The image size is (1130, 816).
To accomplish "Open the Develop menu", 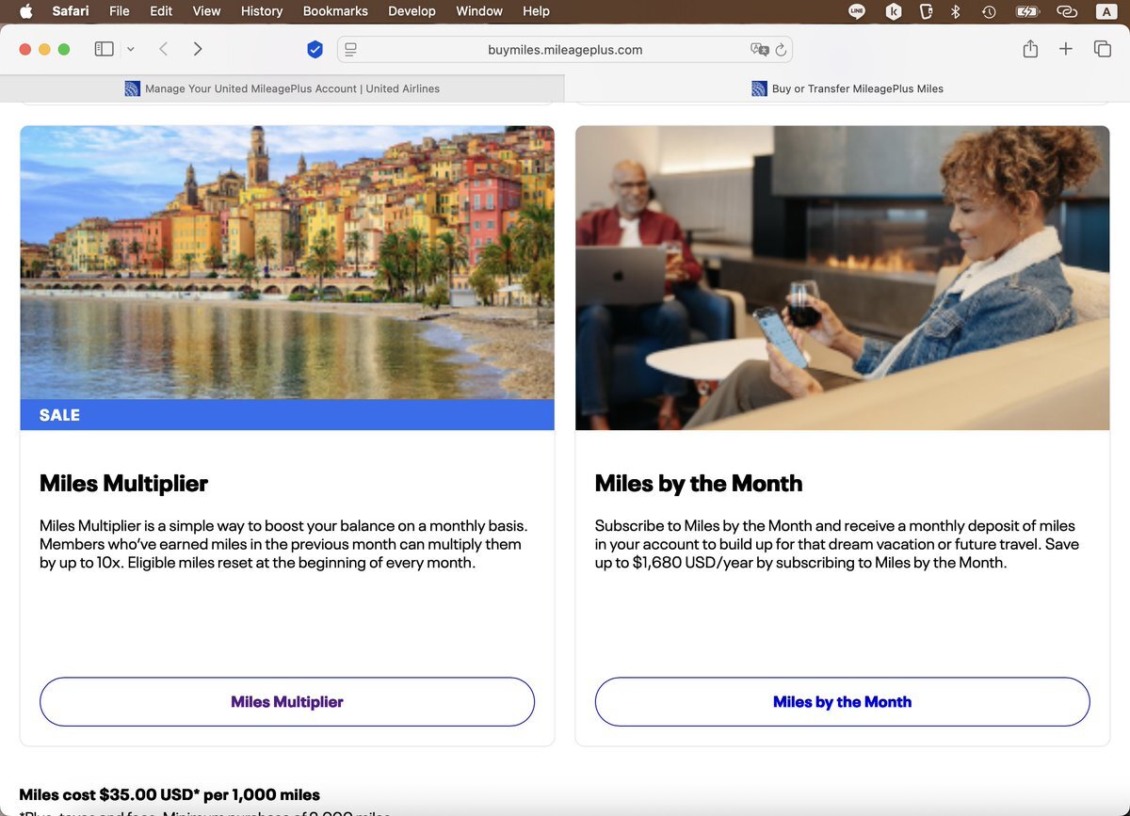I will click(x=412, y=11).
